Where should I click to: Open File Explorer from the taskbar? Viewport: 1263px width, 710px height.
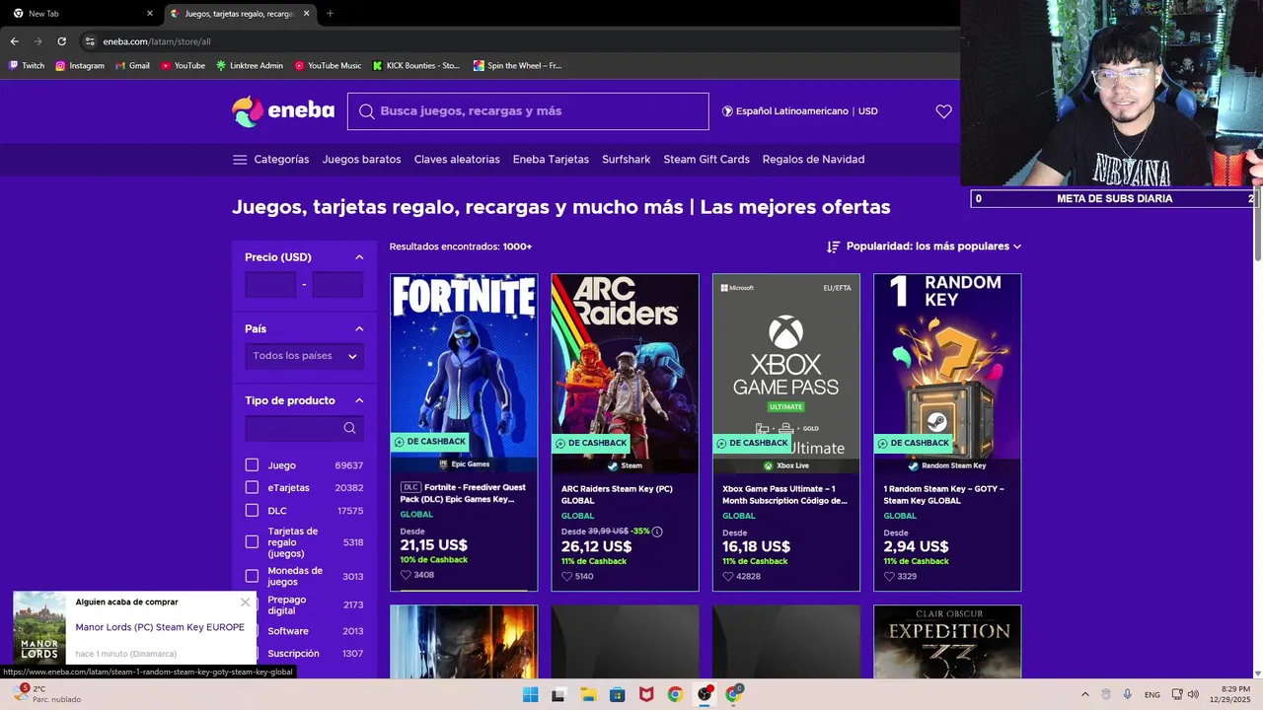(588, 694)
